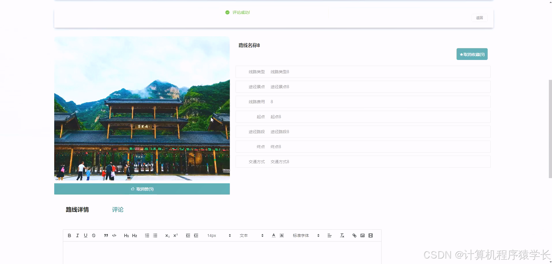Apply superscript formatting

tap(175, 235)
